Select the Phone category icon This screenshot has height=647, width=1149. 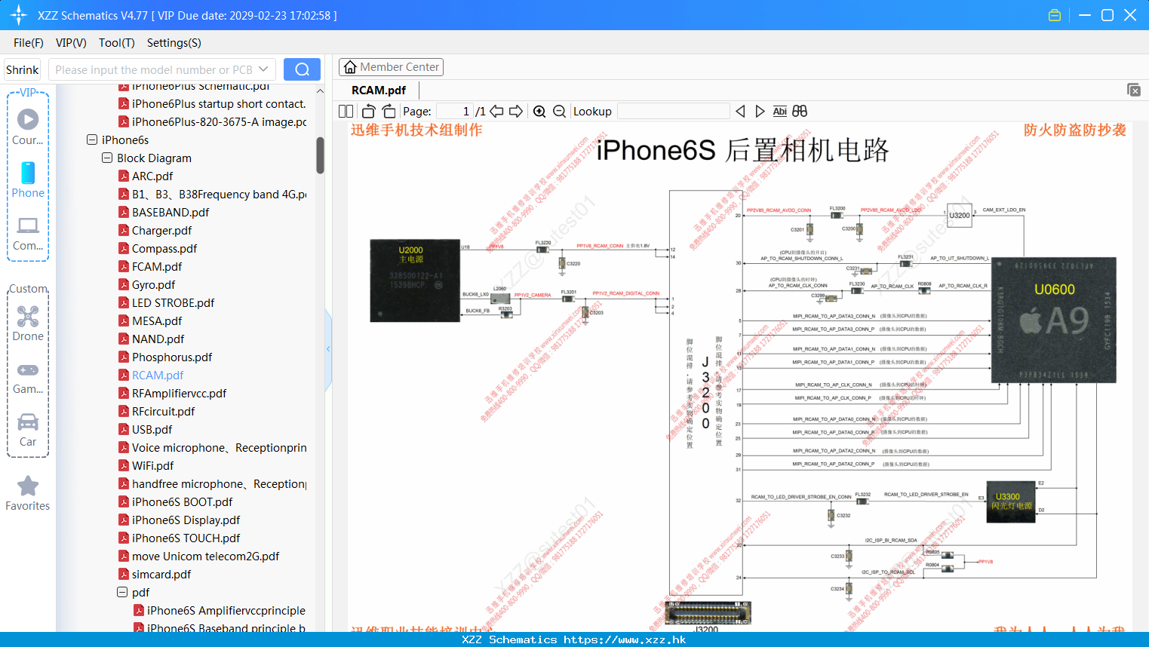[x=28, y=179]
